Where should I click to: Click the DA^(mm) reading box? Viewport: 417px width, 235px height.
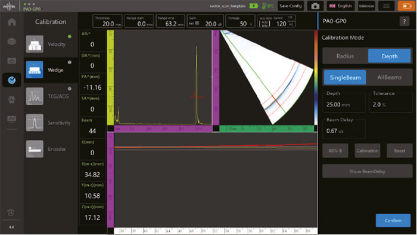92,62
